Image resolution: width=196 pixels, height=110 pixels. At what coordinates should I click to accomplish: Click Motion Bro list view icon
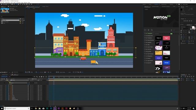149,30
